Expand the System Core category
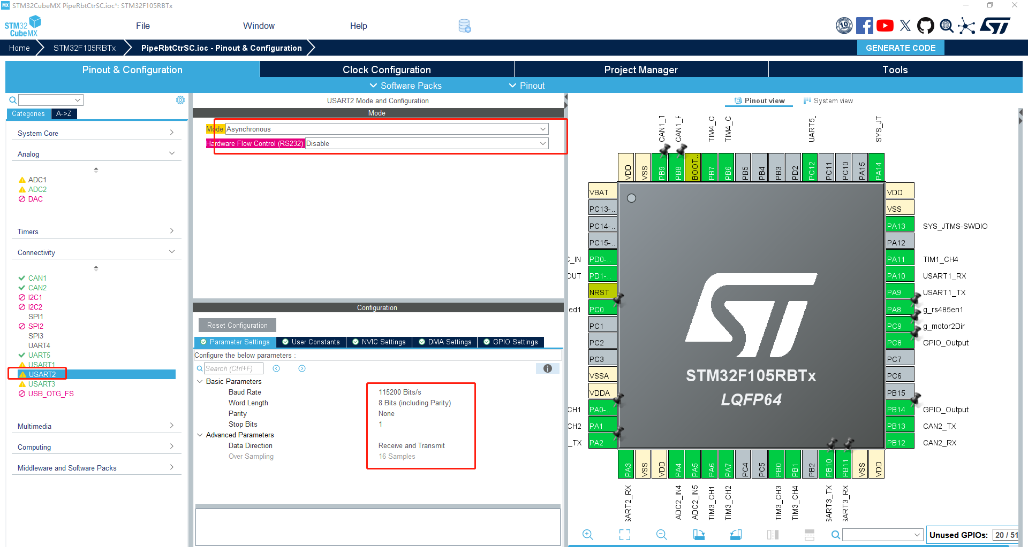 96,133
